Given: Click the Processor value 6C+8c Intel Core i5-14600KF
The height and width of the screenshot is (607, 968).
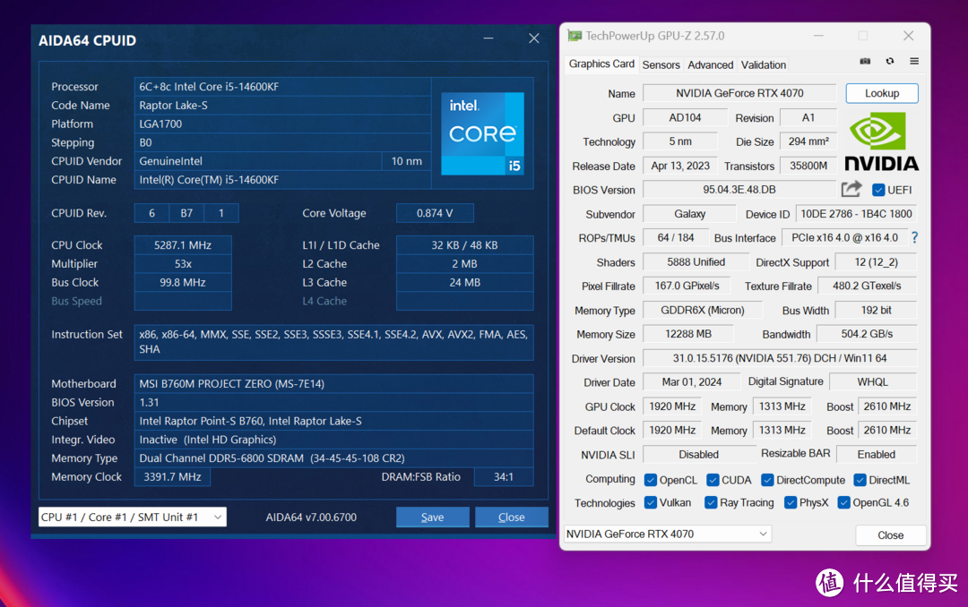Looking at the screenshot, I should click(282, 86).
